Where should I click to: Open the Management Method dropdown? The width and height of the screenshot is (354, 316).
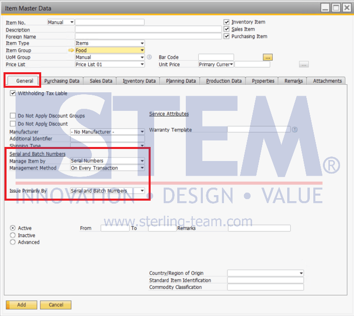pos(142,168)
